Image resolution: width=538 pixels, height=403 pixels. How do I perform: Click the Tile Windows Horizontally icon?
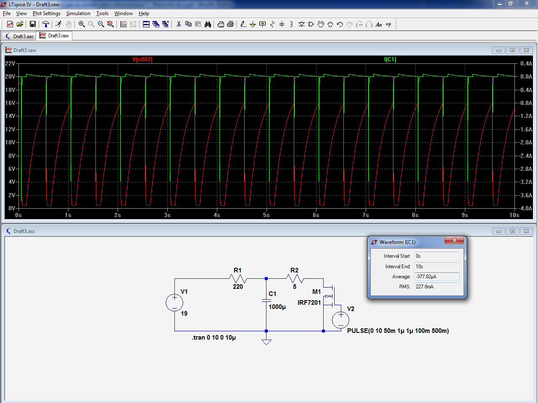(x=146, y=24)
